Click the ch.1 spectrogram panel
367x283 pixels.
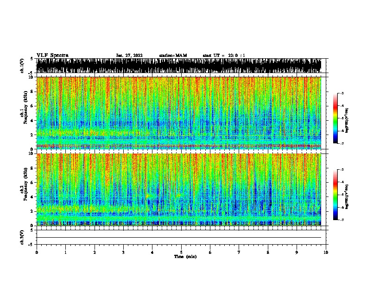tap(179, 113)
